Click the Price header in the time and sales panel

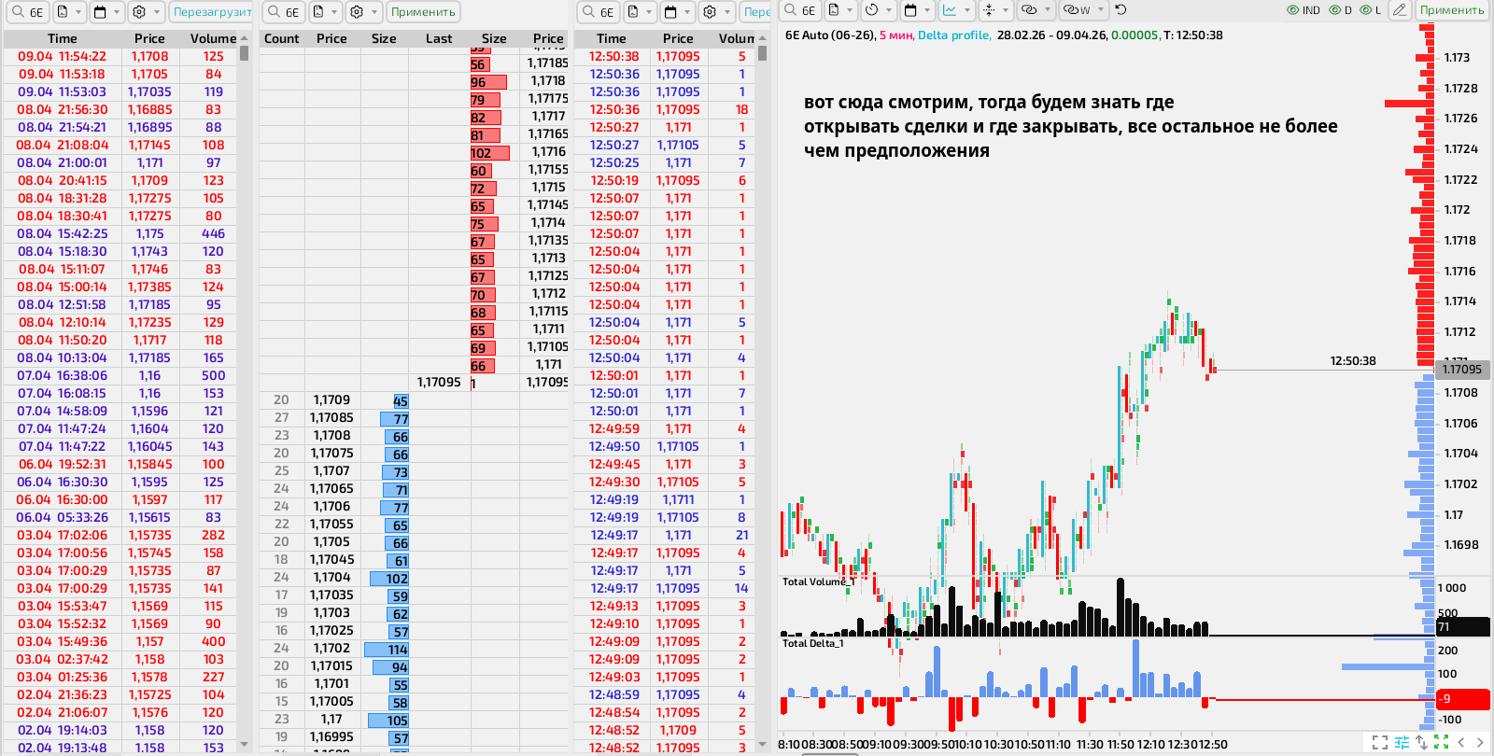[x=678, y=38]
